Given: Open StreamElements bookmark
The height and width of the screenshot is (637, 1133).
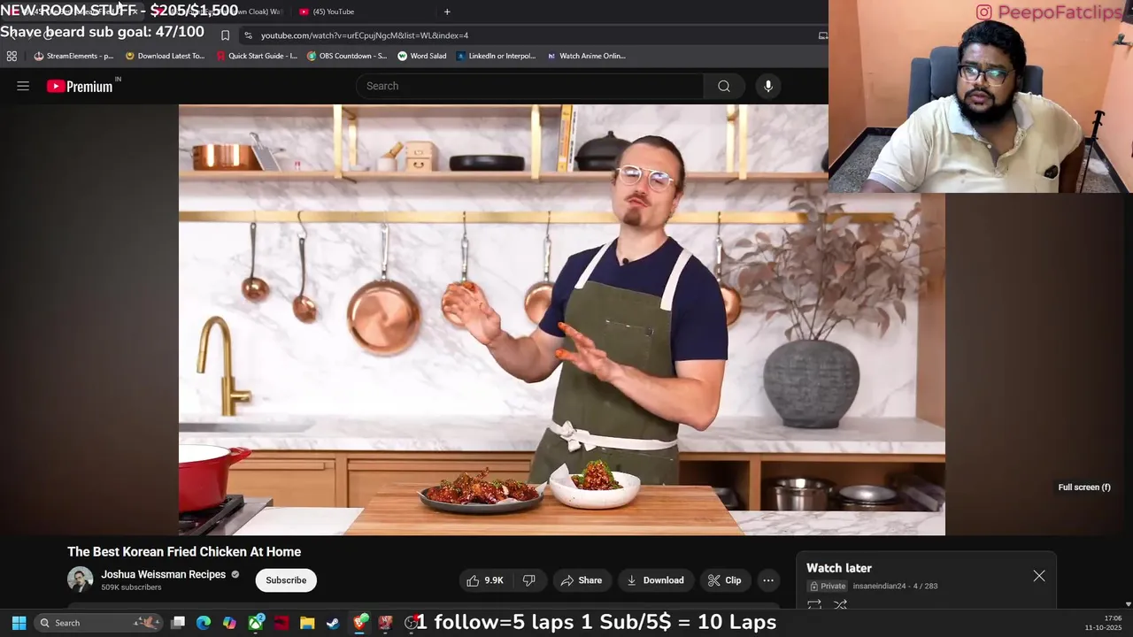Looking at the screenshot, I should coord(73,56).
